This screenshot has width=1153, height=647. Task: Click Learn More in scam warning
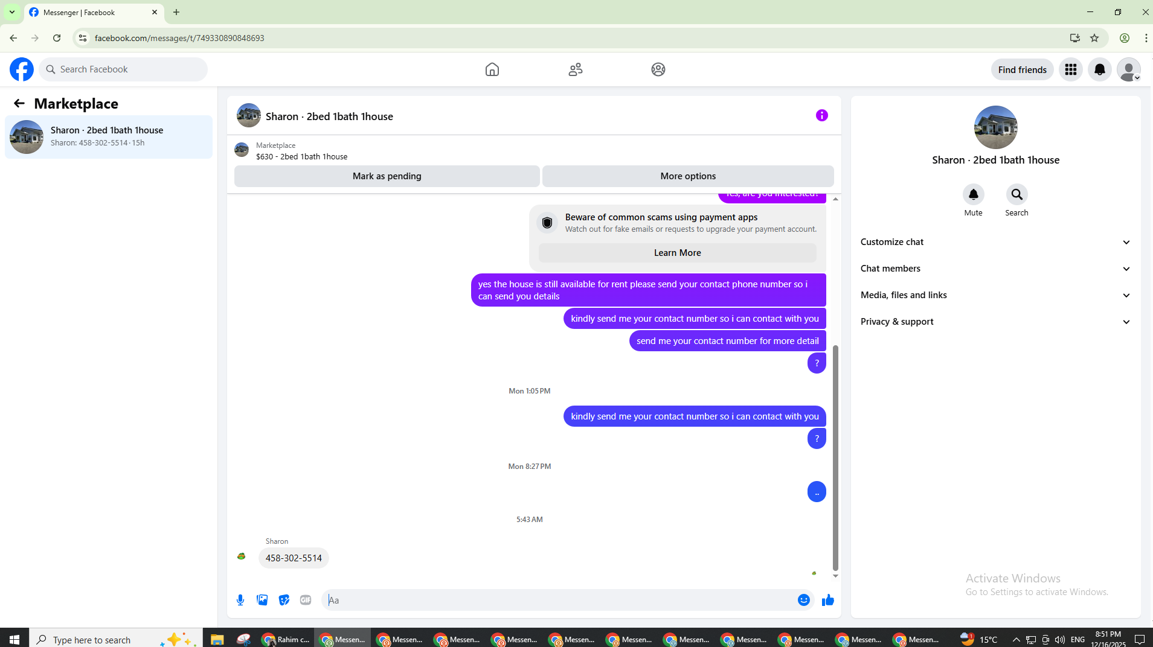click(677, 253)
